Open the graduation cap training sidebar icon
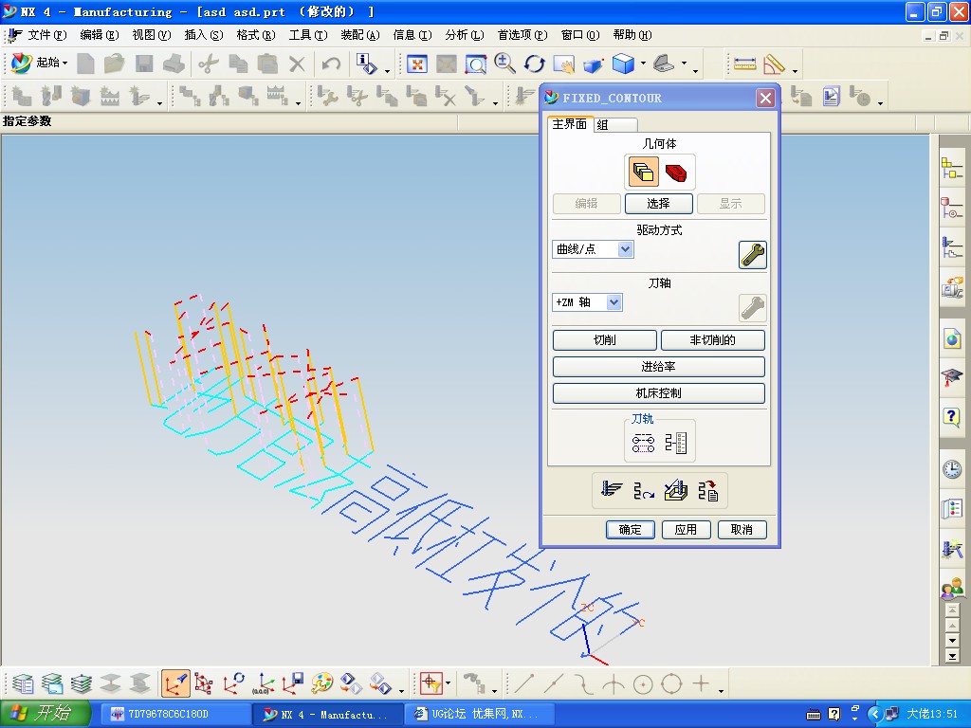 (952, 376)
